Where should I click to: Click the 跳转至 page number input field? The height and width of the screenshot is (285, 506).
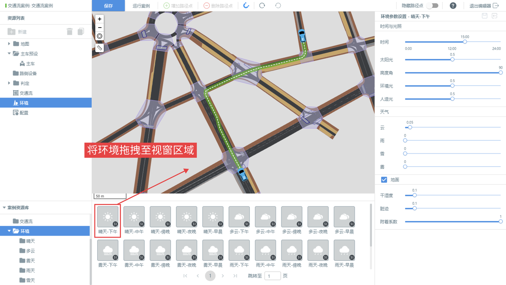(x=272, y=276)
